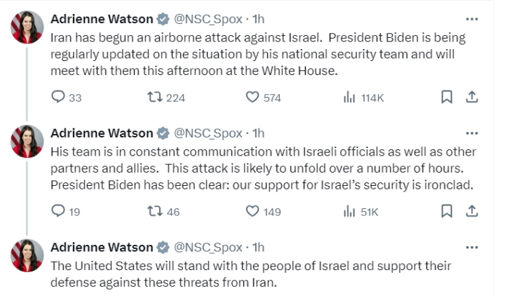Share the first tweet in thread

(x=472, y=97)
